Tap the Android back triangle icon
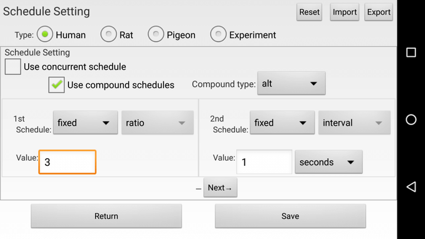 pos(411,186)
